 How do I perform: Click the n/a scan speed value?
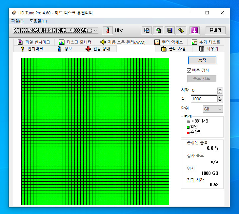214,162
